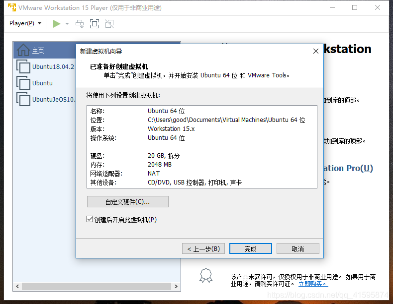Viewport: 393px width, 304px height.
Task: Click the 'NAT' network adapter value
Action: [x=154, y=174]
